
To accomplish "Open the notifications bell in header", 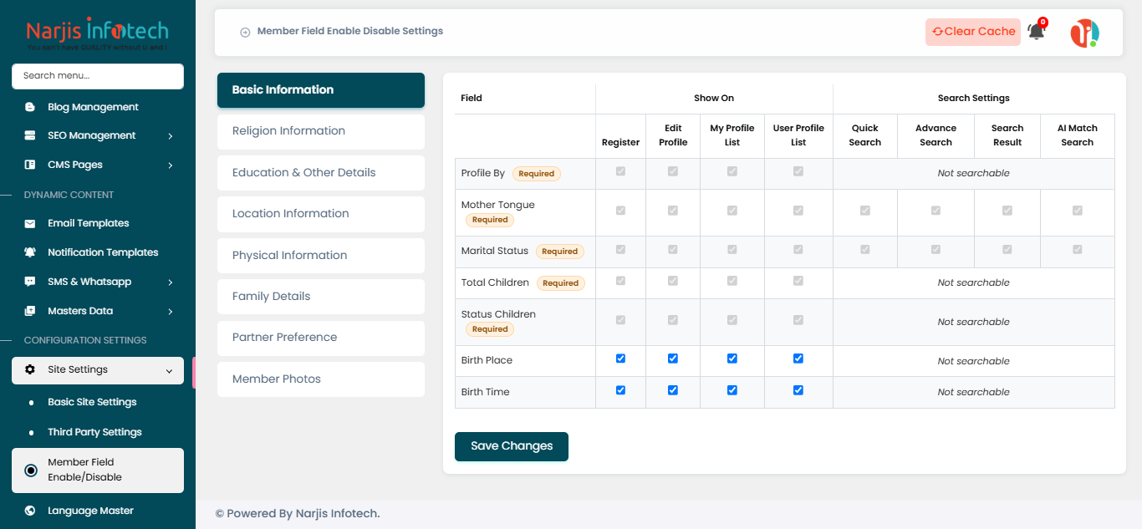I will click(1037, 32).
